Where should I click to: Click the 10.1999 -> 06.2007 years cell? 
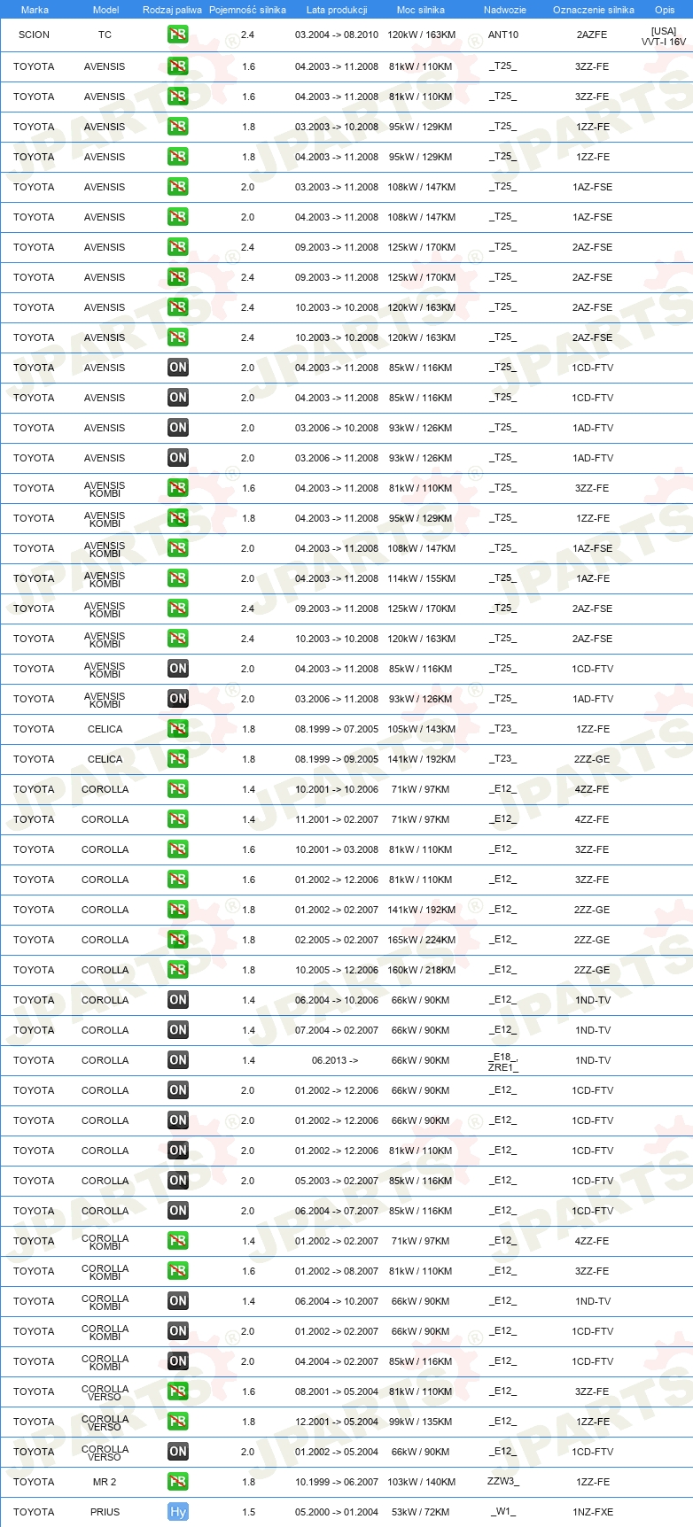pyautogui.click(x=337, y=1482)
